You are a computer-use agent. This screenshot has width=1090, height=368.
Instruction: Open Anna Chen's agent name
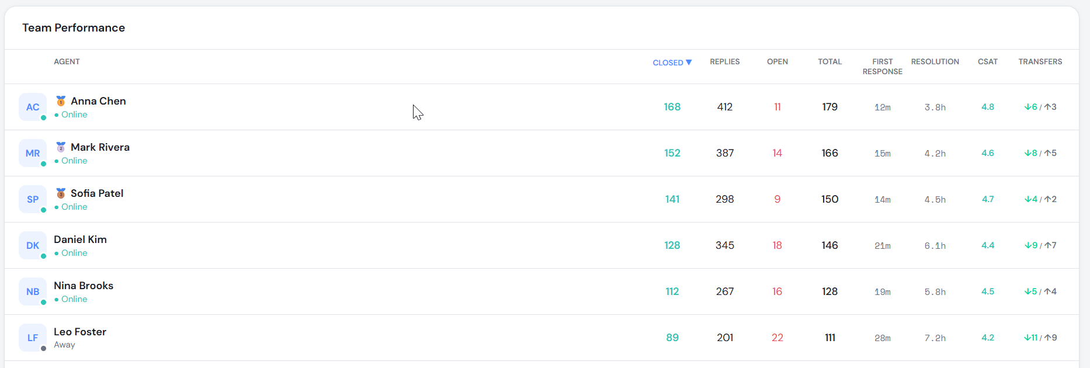pos(98,101)
